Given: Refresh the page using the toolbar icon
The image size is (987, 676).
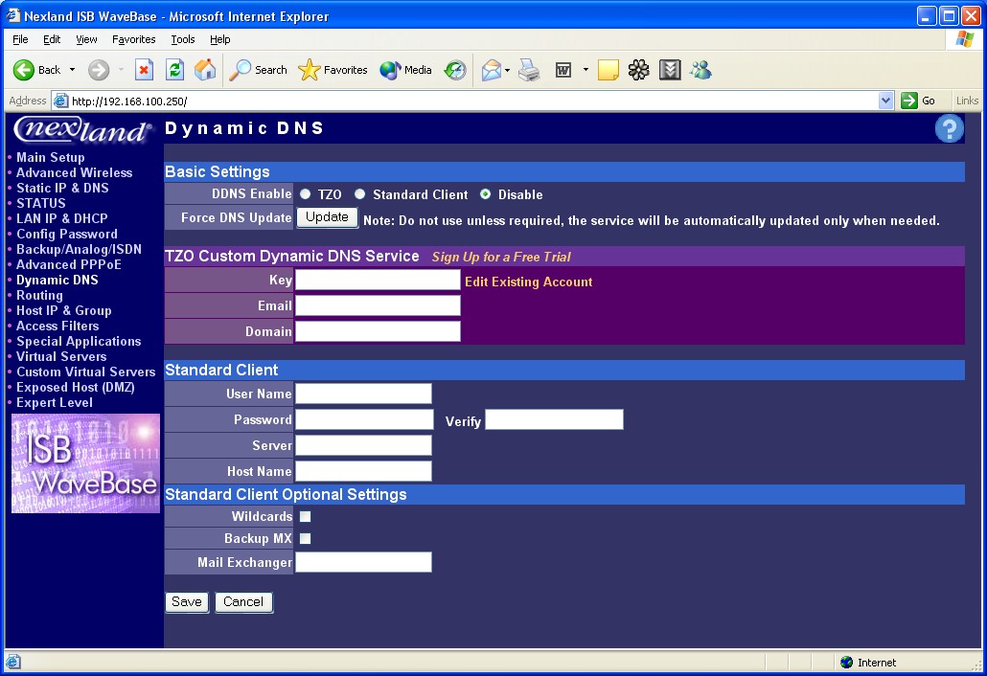Looking at the screenshot, I should 175,70.
